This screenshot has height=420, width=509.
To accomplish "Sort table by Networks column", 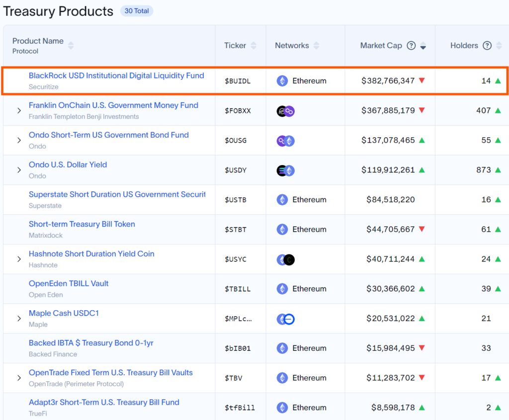I will (316, 46).
